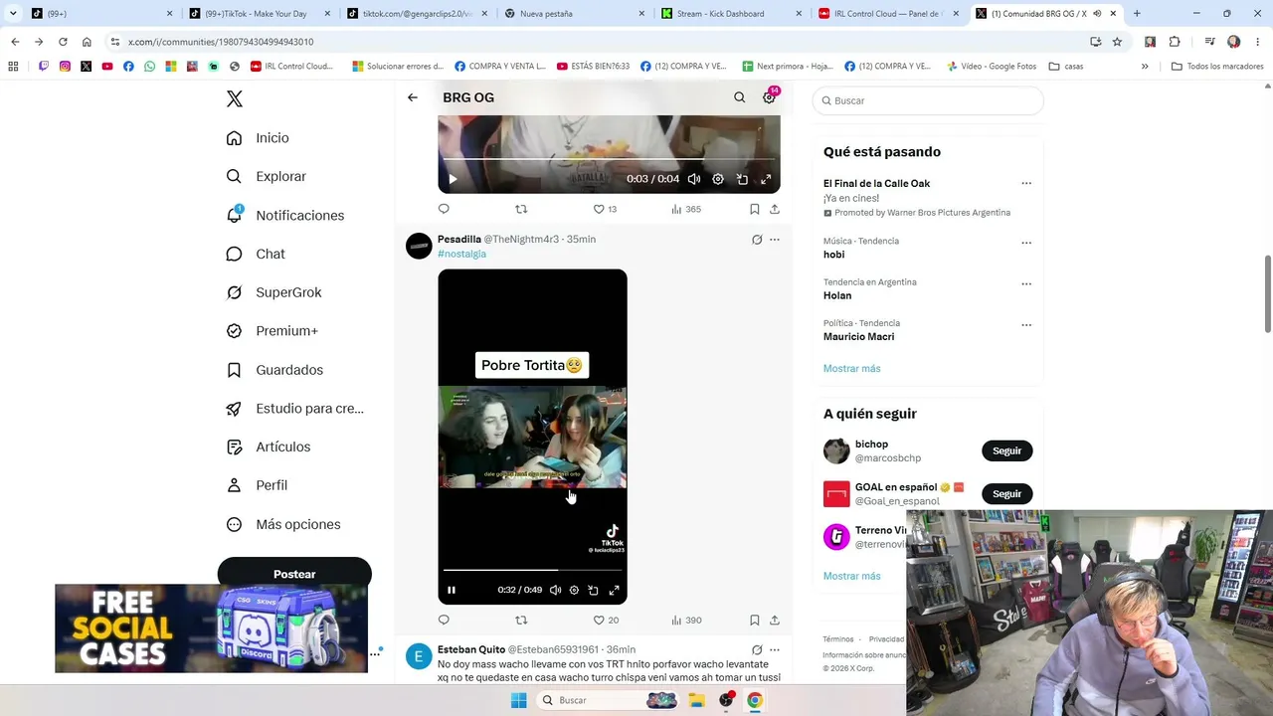Like the post with 13 likes
The height and width of the screenshot is (716, 1273).
click(x=605, y=209)
